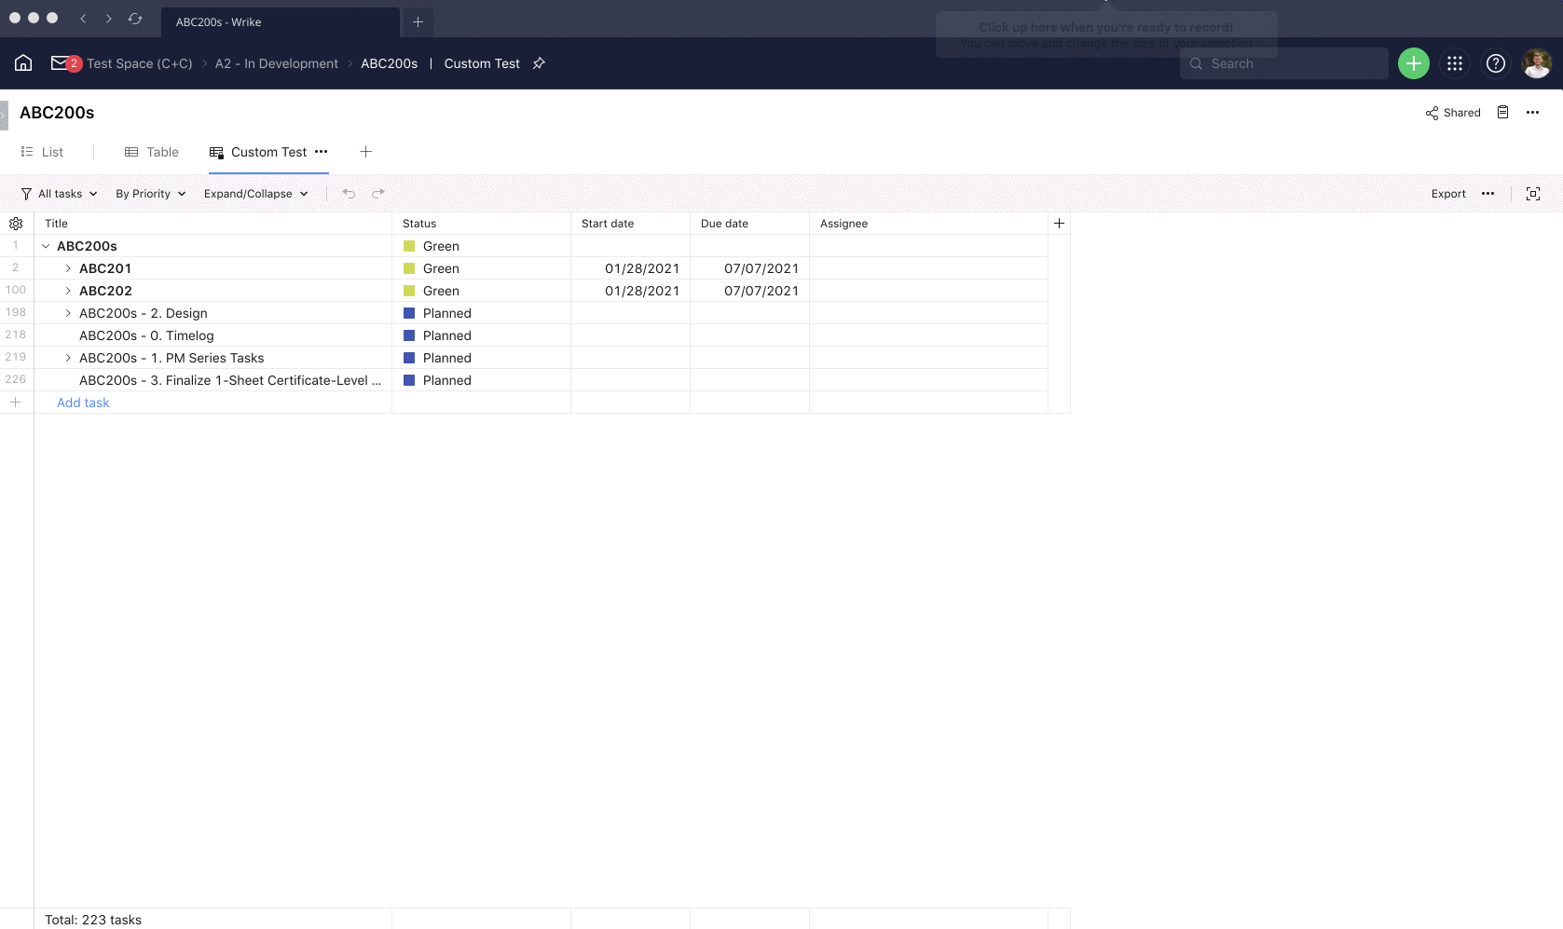Expand the ABC202 row

(x=68, y=291)
